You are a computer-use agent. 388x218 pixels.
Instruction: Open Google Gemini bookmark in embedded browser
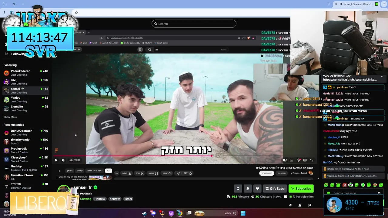(x=161, y=43)
